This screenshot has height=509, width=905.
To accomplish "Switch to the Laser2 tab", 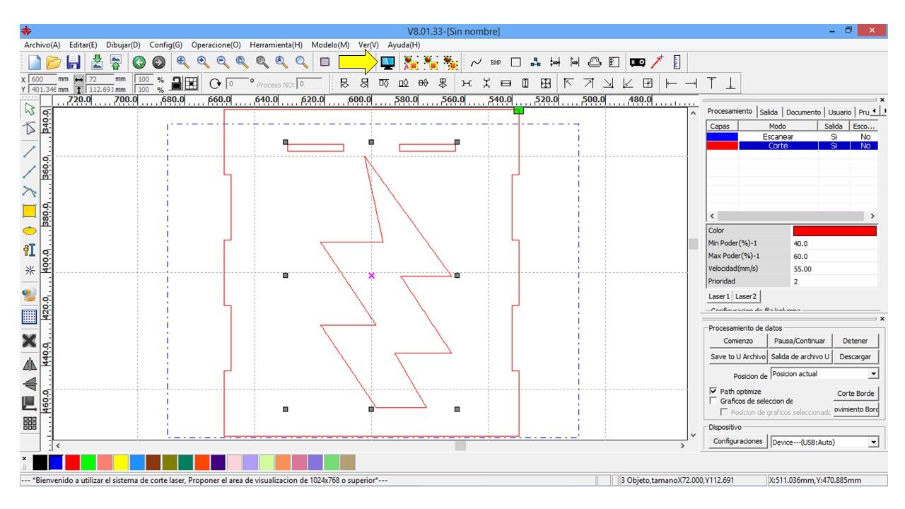I will click(x=745, y=296).
